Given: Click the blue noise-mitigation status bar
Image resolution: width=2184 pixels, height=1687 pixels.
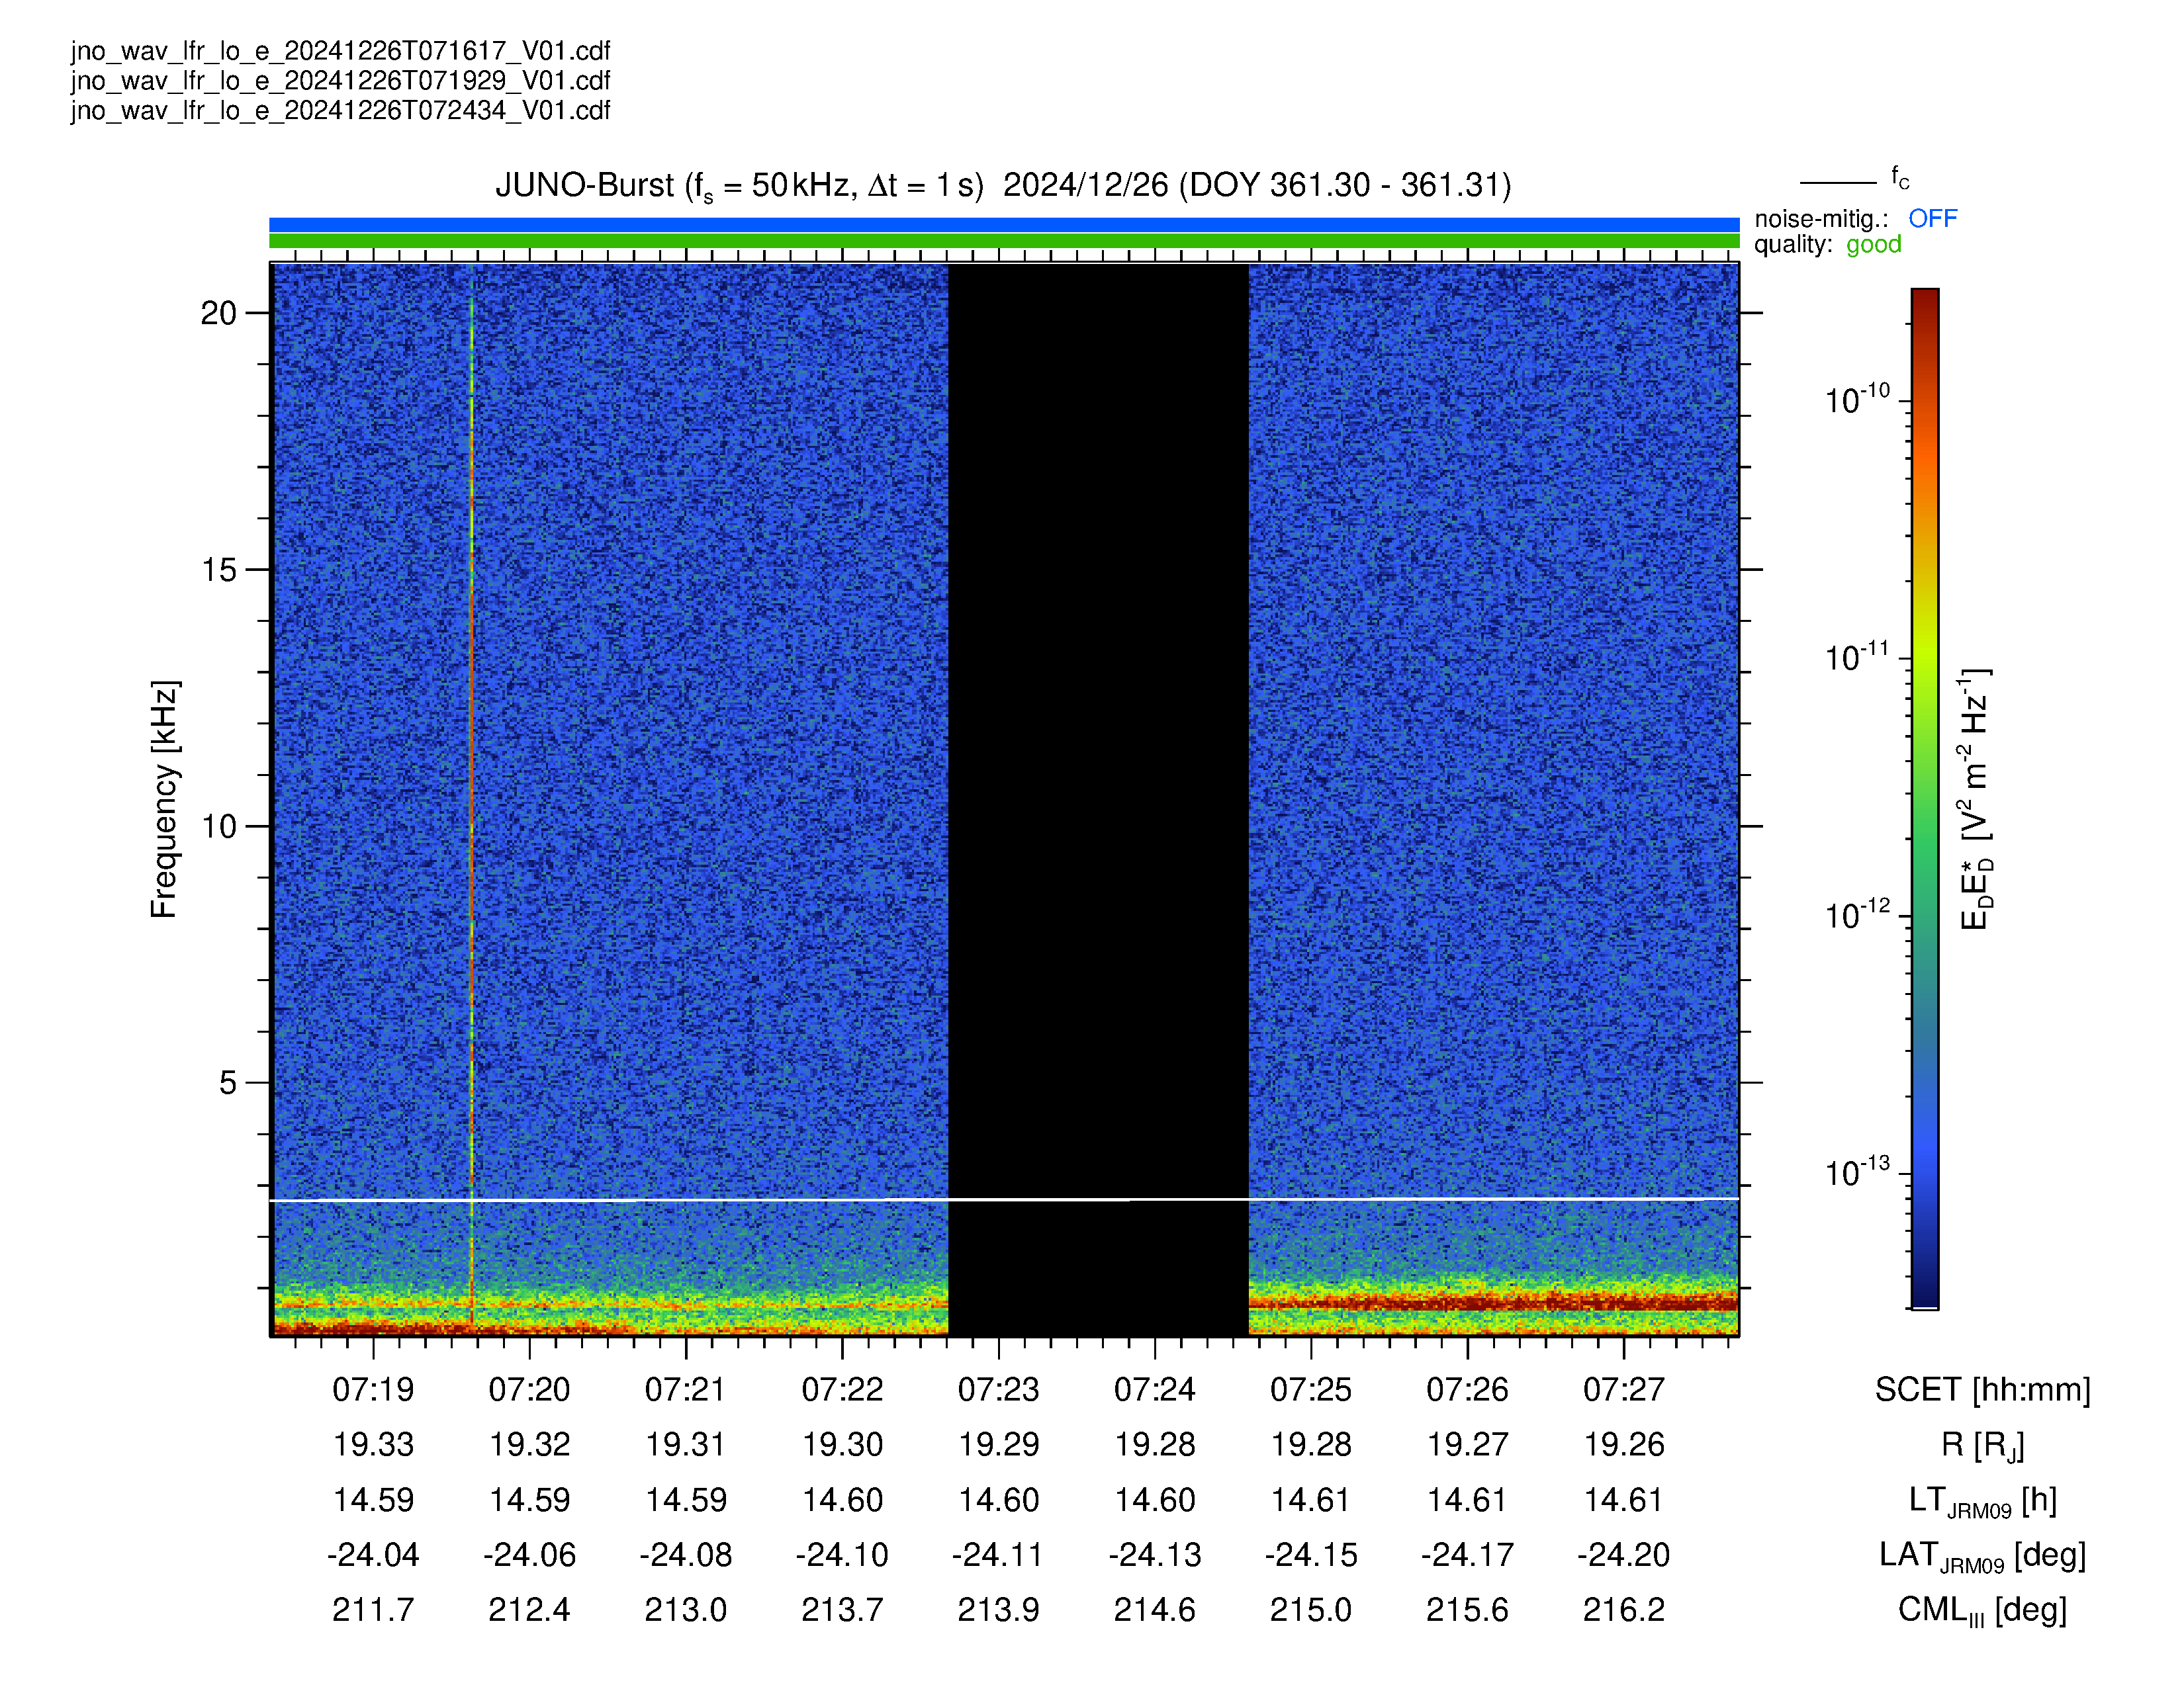Looking at the screenshot, I should coord(1004,225).
